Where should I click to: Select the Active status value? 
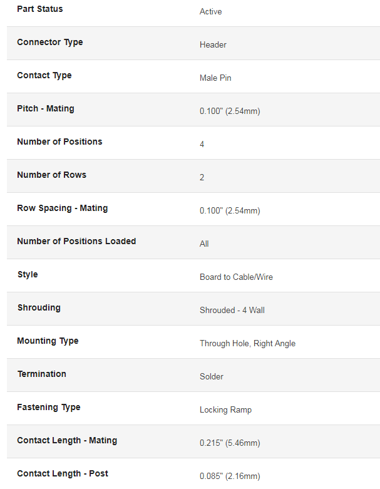pyautogui.click(x=211, y=11)
